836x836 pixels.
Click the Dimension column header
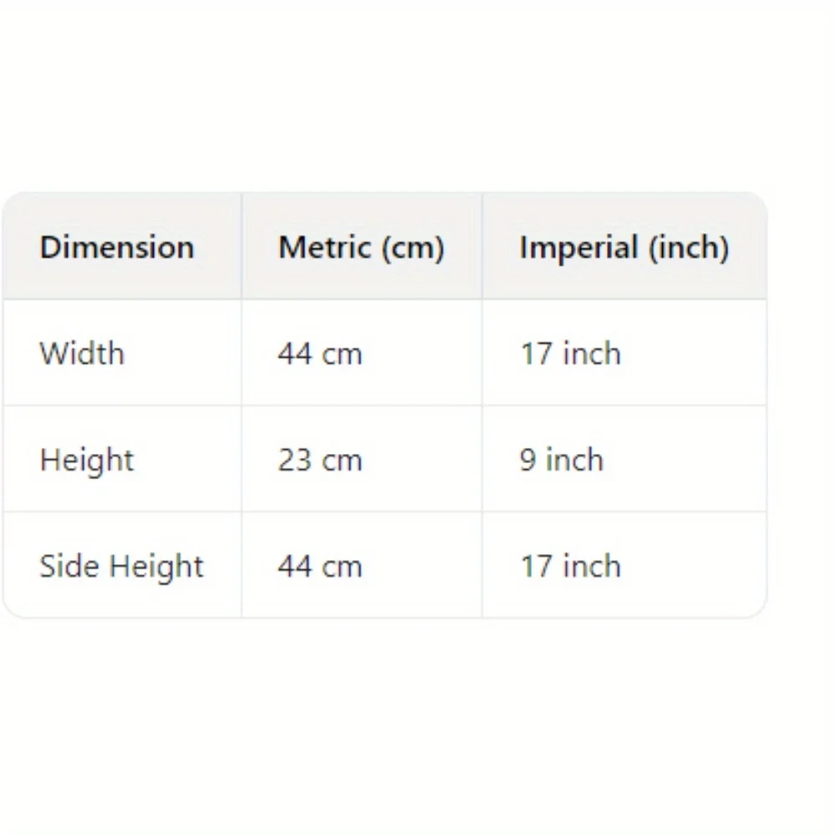click(116, 247)
